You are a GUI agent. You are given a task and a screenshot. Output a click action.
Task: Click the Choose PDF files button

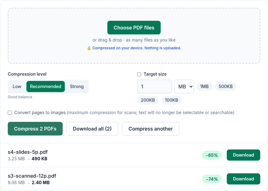134,28
